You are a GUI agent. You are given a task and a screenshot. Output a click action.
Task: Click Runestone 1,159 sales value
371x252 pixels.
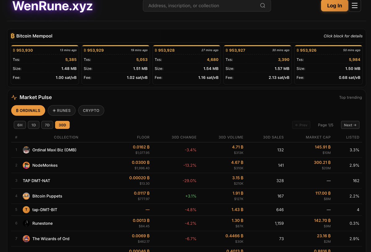click(279, 223)
